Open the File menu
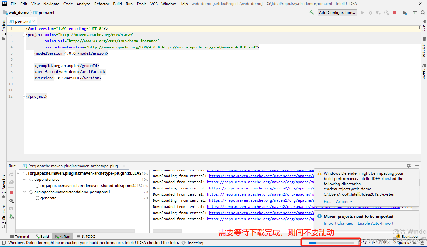This screenshot has width=427, height=247. (x=14, y=4)
